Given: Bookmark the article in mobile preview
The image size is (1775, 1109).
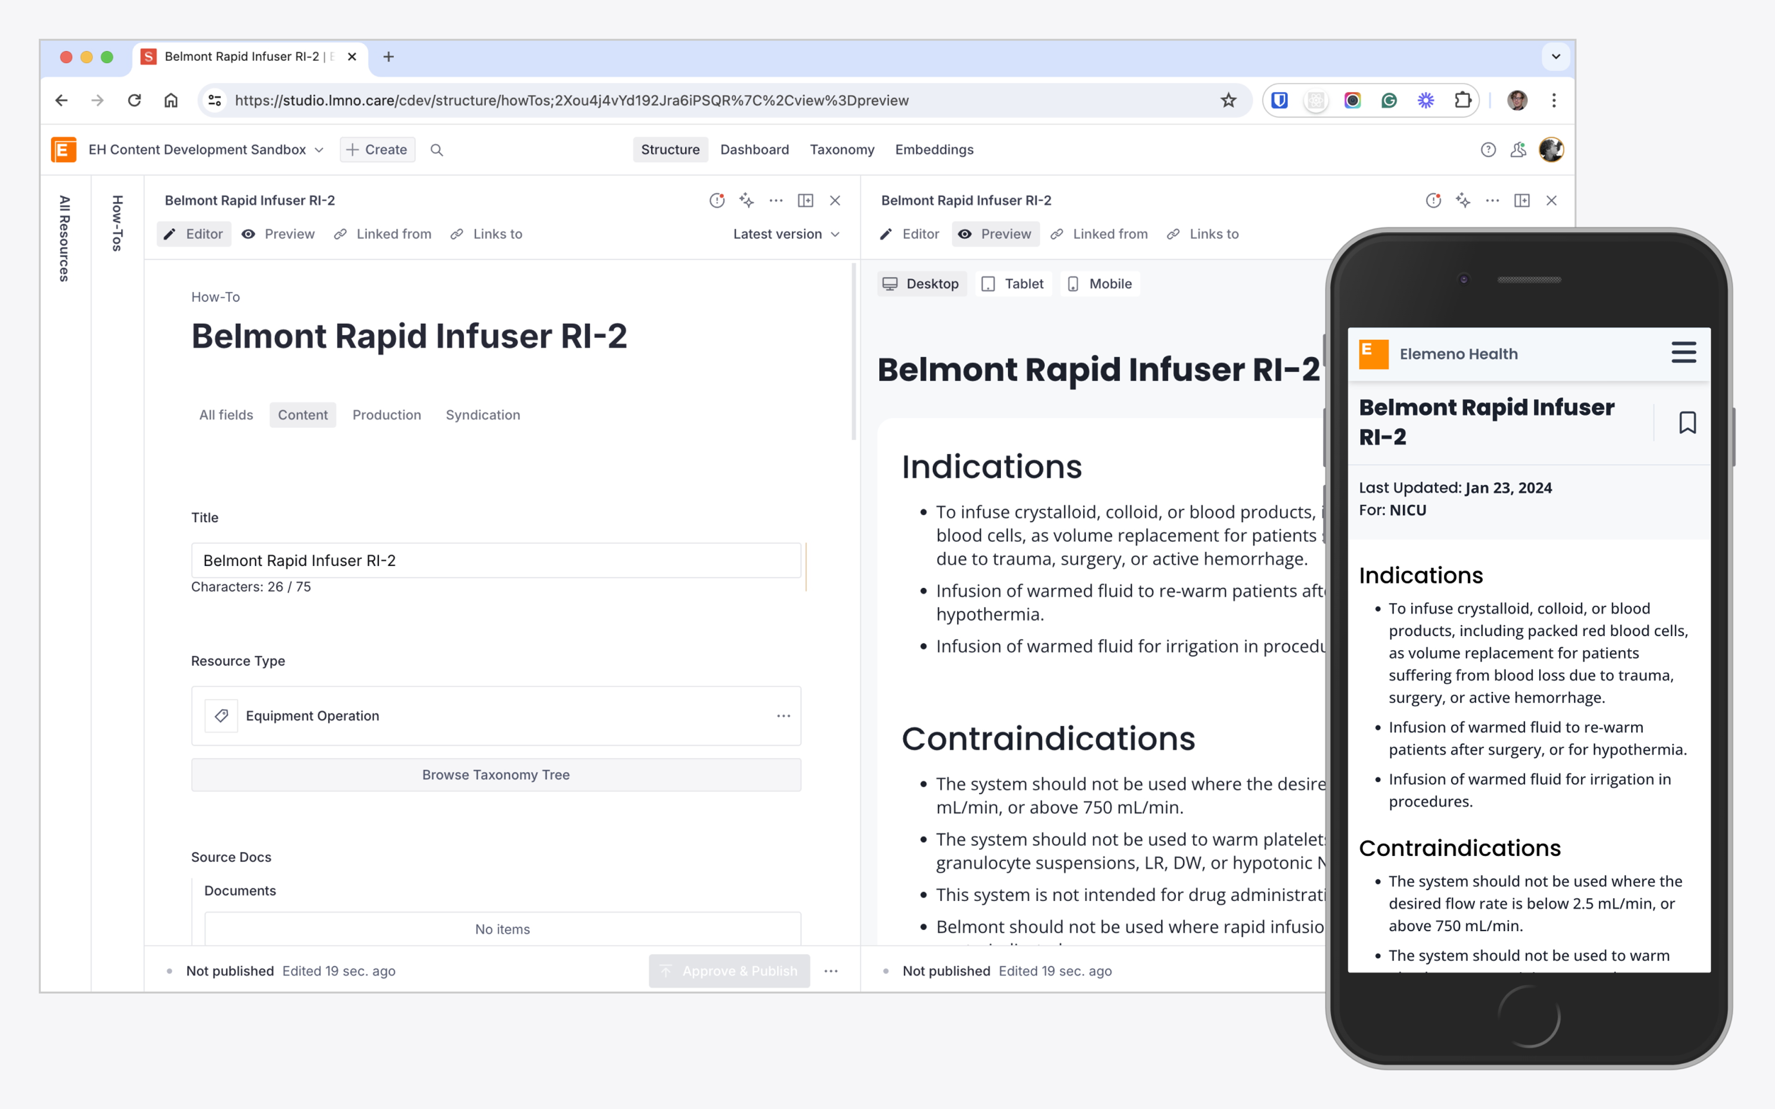Looking at the screenshot, I should (1687, 422).
